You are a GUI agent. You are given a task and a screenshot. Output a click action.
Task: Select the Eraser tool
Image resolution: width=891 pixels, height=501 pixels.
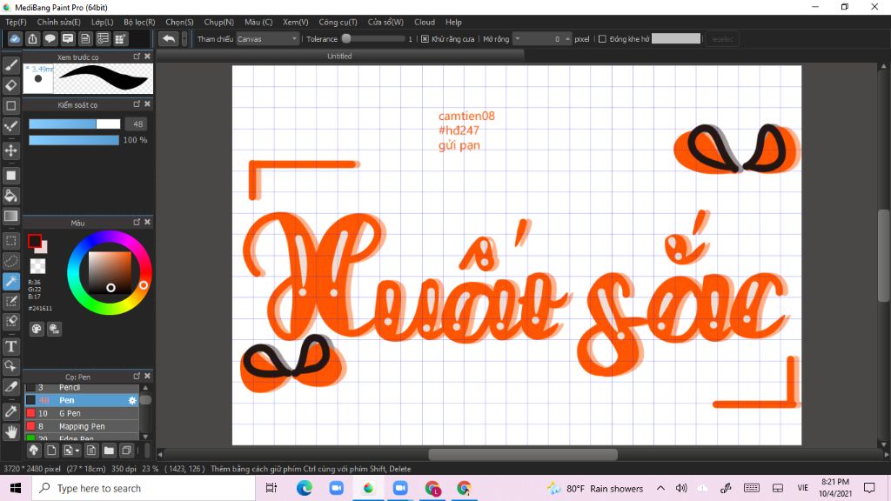coord(10,85)
